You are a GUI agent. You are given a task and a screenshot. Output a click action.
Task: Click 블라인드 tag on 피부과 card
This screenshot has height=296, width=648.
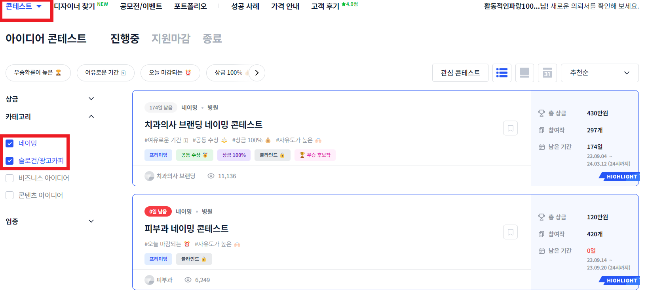(194, 259)
